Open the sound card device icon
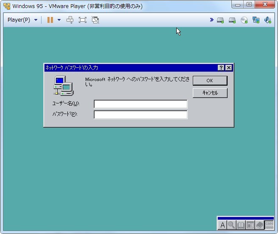278x234 pixels. [268, 20]
